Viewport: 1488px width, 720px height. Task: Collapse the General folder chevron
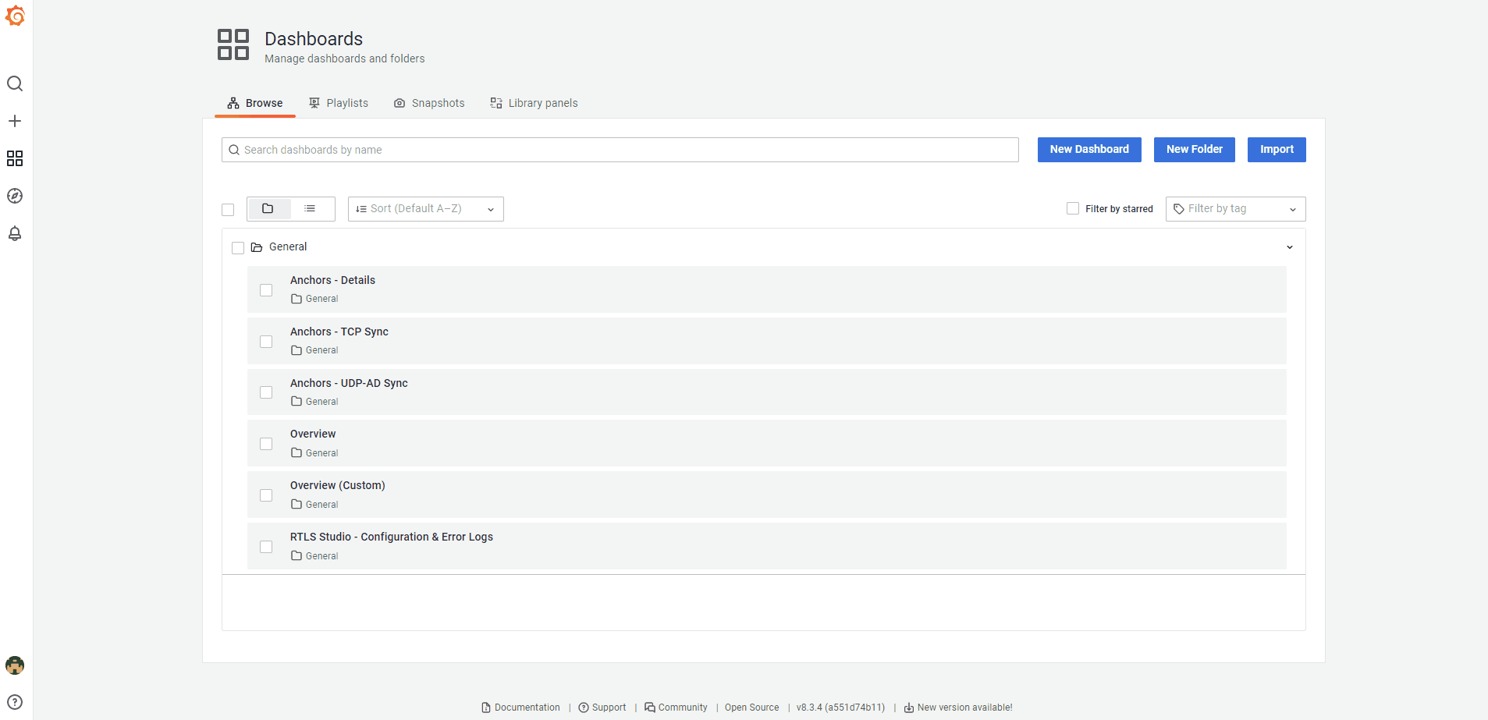click(1290, 247)
